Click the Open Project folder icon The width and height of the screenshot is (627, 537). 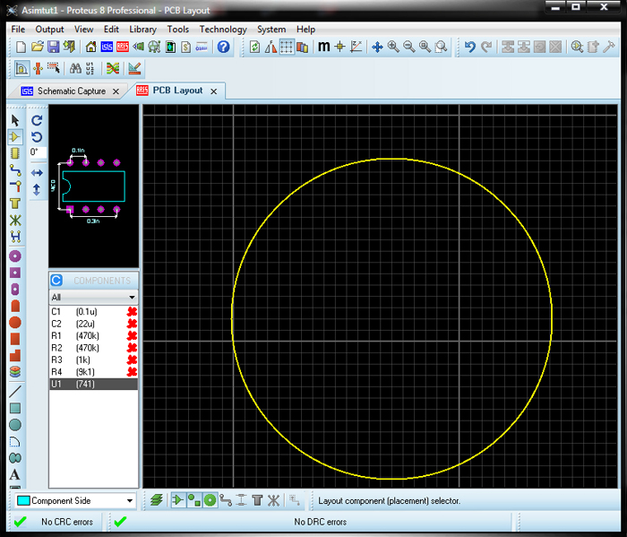(x=38, y=47)
